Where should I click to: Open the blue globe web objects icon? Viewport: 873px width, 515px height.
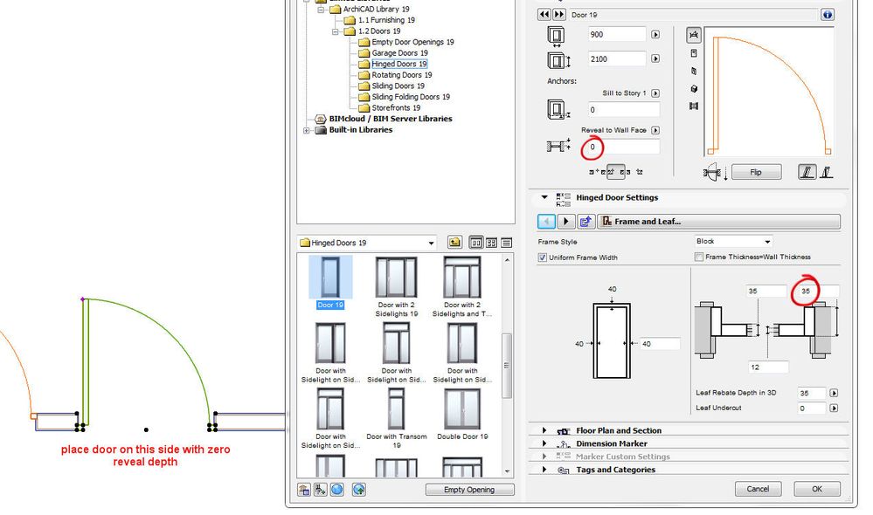[336, 490]
